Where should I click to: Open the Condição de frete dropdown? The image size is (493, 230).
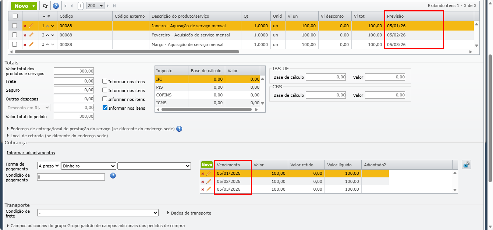click(98, 213)
